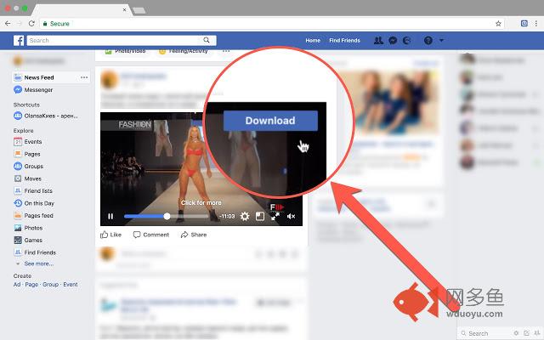Open Games in Explore list
Screen dimensions: 544x340
(x=28, y=240)
